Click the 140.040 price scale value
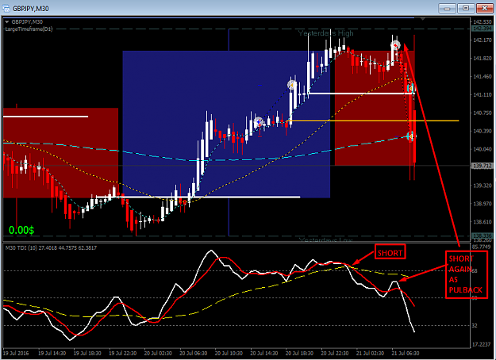The width and height of the screenshot is (496, 360). click(x=483, y=149)
